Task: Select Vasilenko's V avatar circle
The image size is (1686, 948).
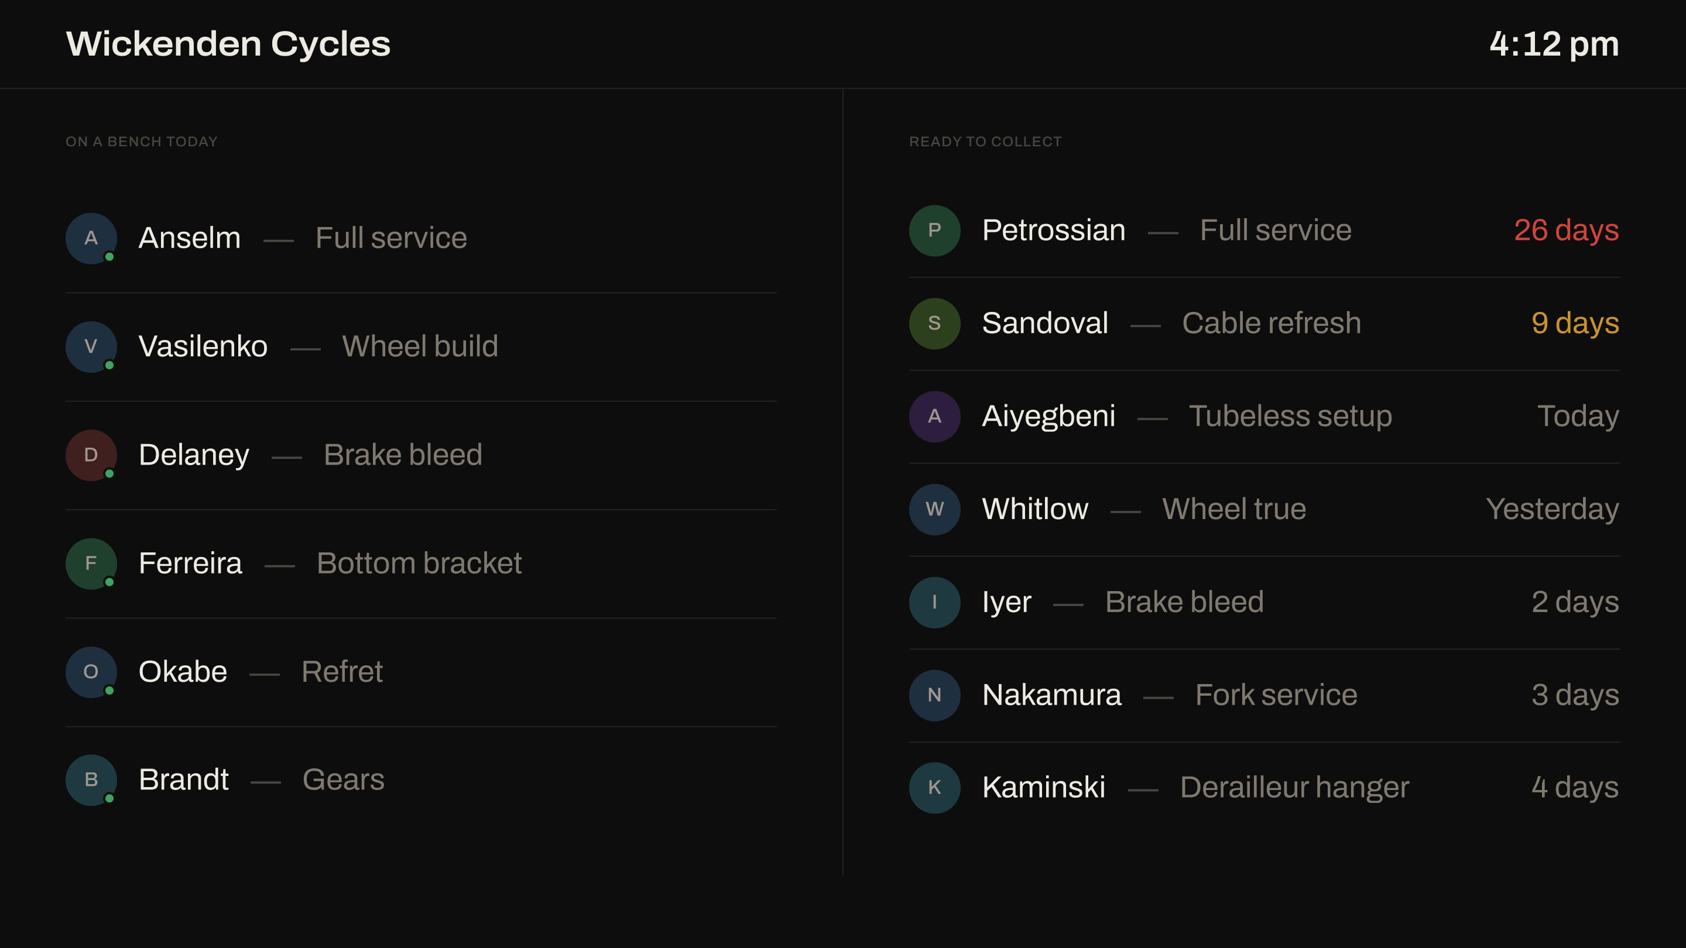Action: point(91,347)
